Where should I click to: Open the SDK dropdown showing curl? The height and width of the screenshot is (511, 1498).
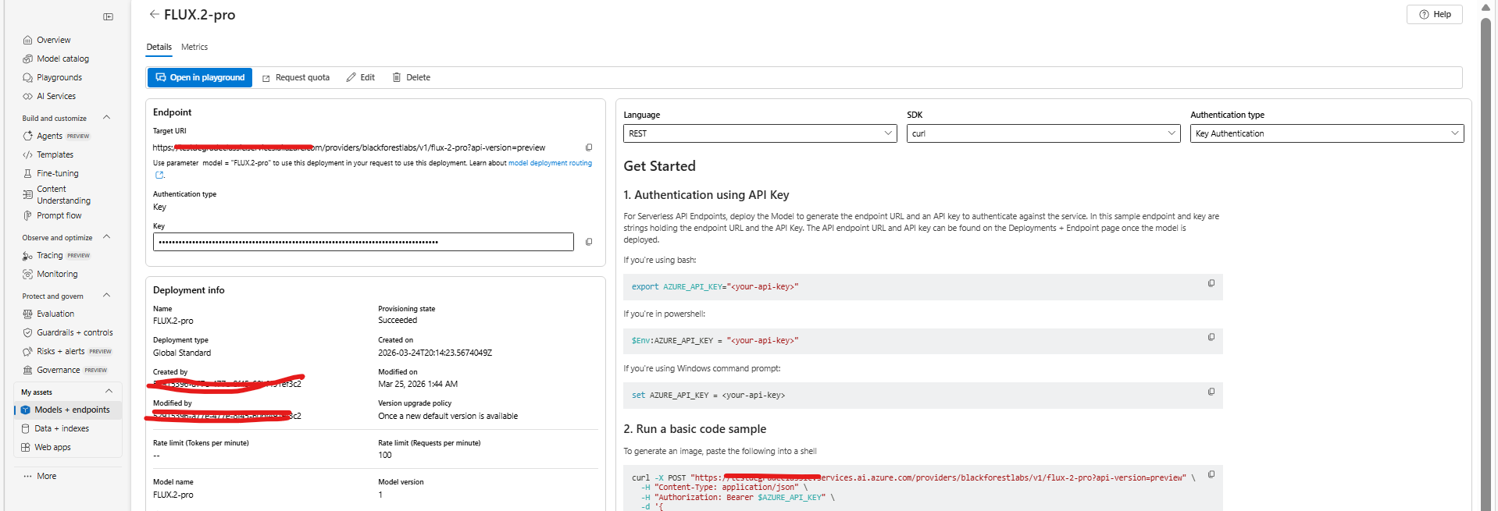click(1043, 133)
